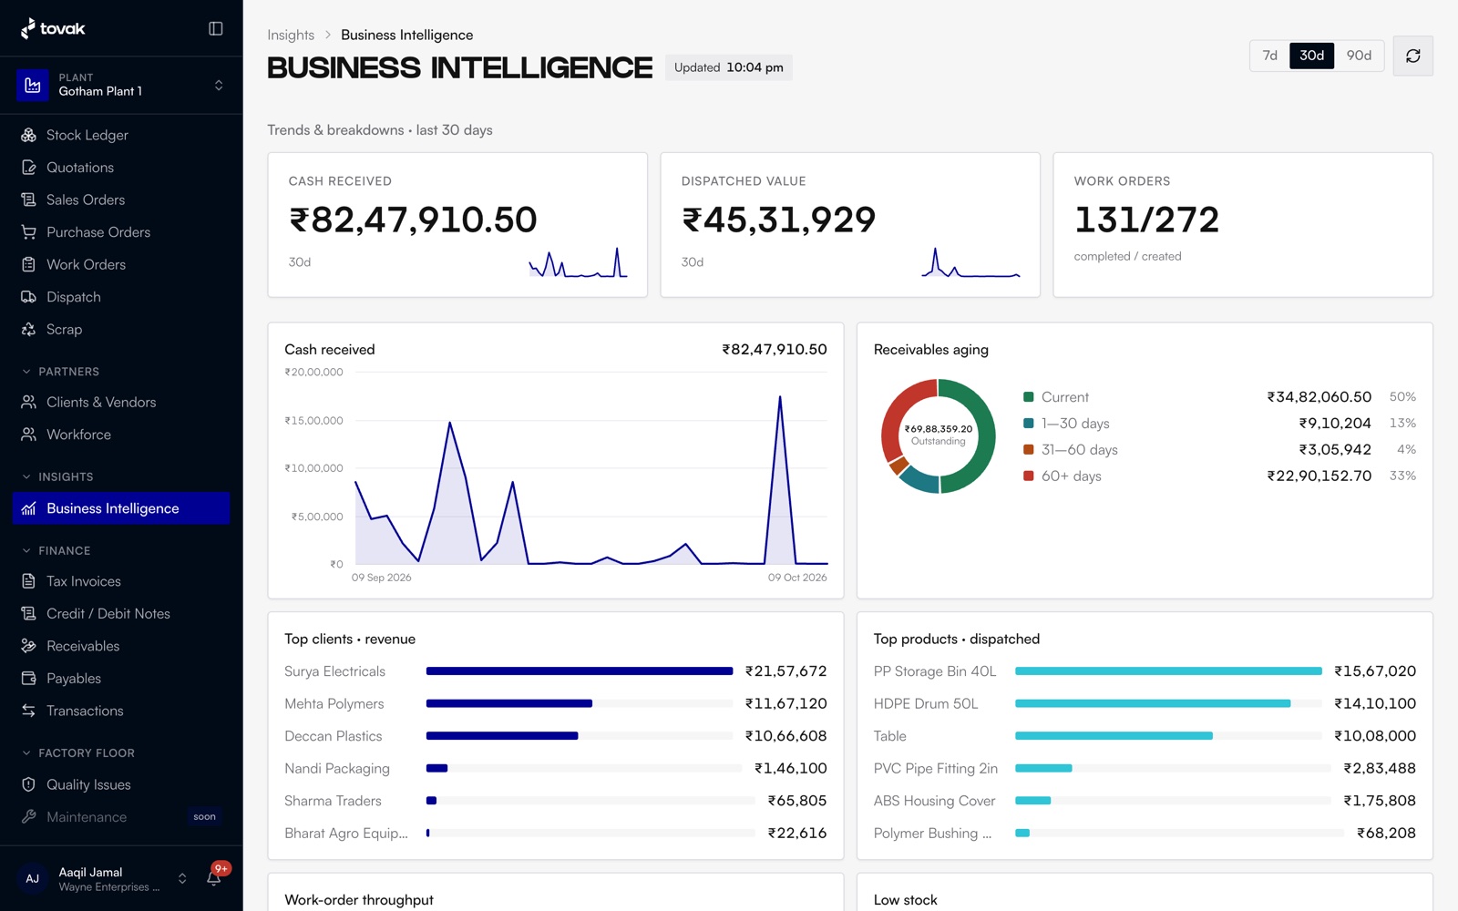Click the Purchase Orders cart icon

29,232
